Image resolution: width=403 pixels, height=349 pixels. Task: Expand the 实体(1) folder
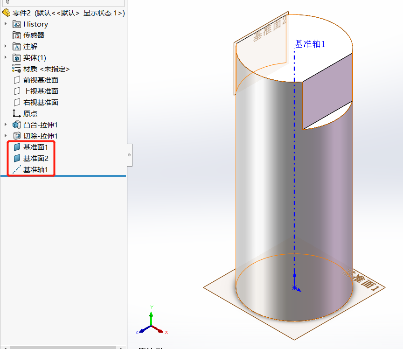coord(6,57)
